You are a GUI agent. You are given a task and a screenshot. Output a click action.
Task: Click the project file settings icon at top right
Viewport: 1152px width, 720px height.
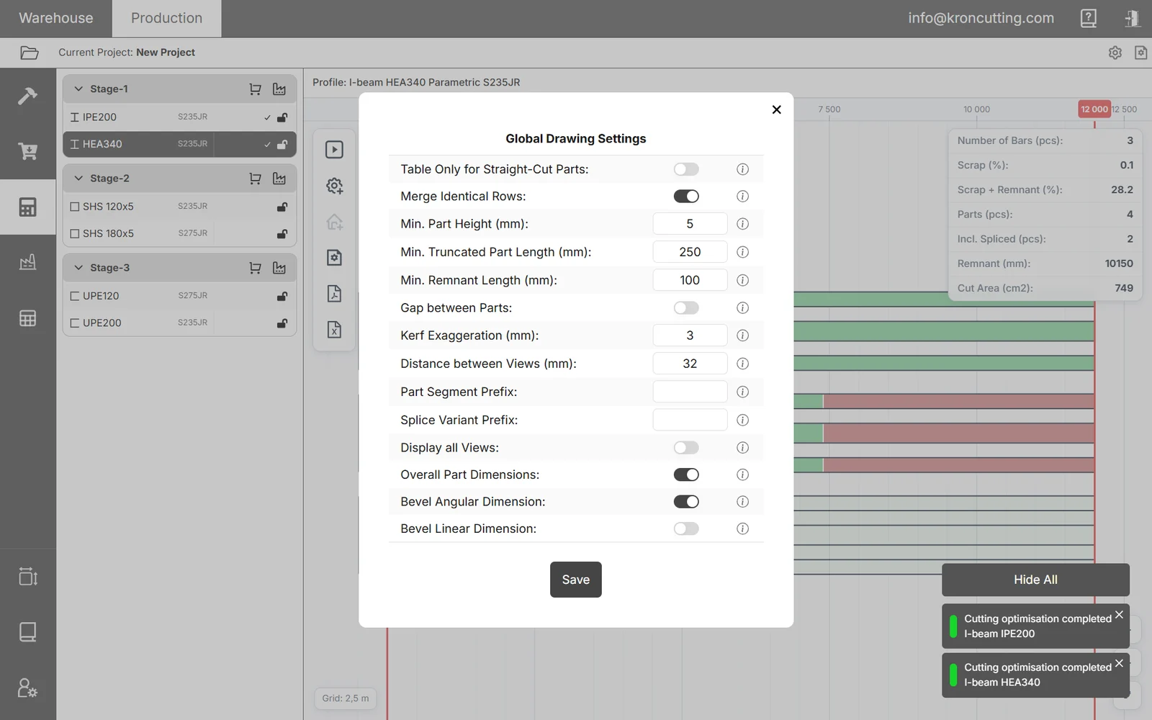click(1140, 53)
